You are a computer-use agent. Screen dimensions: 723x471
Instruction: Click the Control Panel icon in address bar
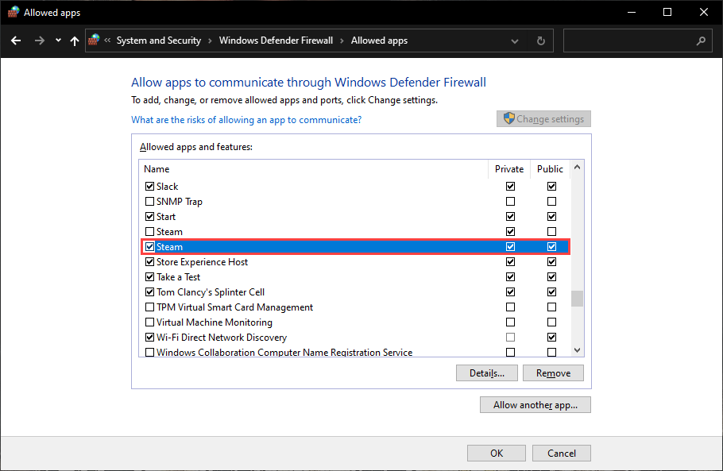[95, 40]
